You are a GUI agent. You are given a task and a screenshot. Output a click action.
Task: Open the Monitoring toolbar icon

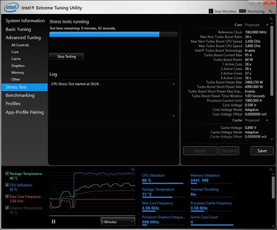pyautogui.click(x=243, y=11)
